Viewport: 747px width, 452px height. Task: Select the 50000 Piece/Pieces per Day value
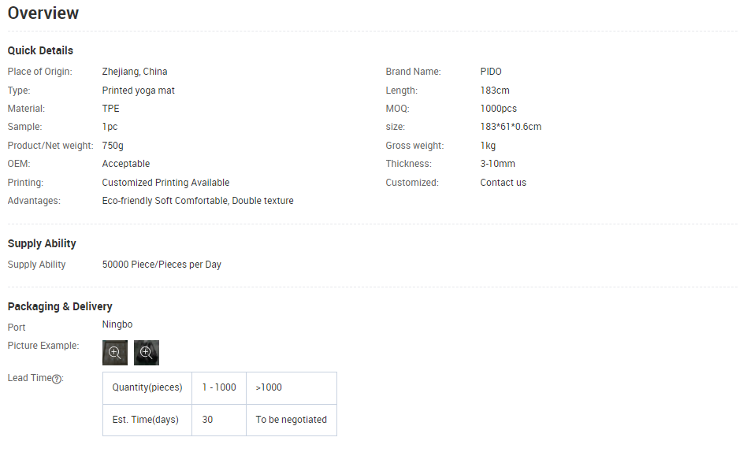[162, 265]
